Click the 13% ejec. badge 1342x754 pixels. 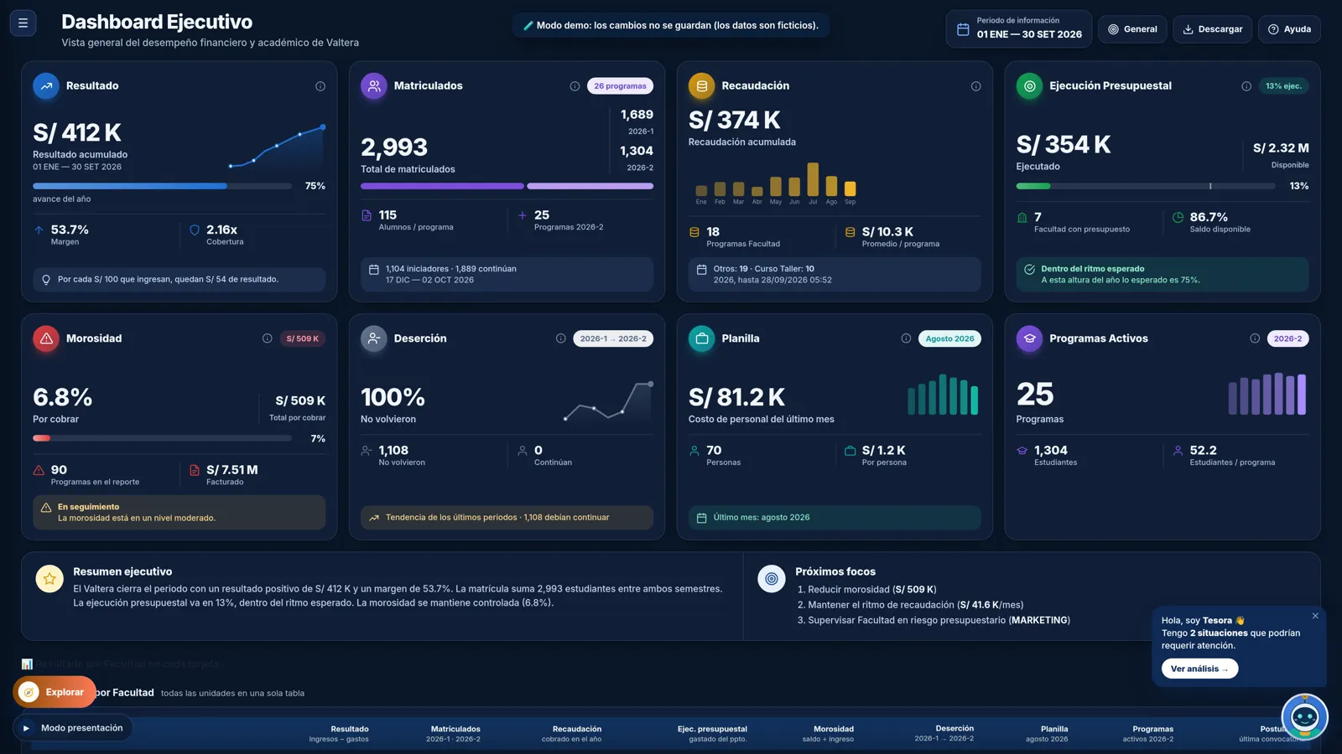tap(1283, 86)
